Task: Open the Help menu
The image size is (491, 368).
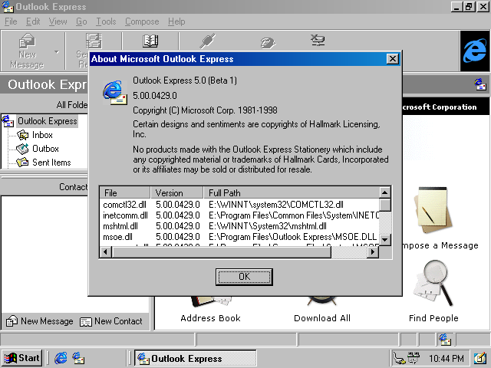Action: [176, 21]
